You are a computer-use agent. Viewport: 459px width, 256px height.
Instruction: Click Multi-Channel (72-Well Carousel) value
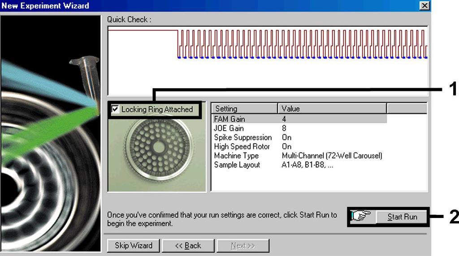pyautogui.click(x=332, y=155)
